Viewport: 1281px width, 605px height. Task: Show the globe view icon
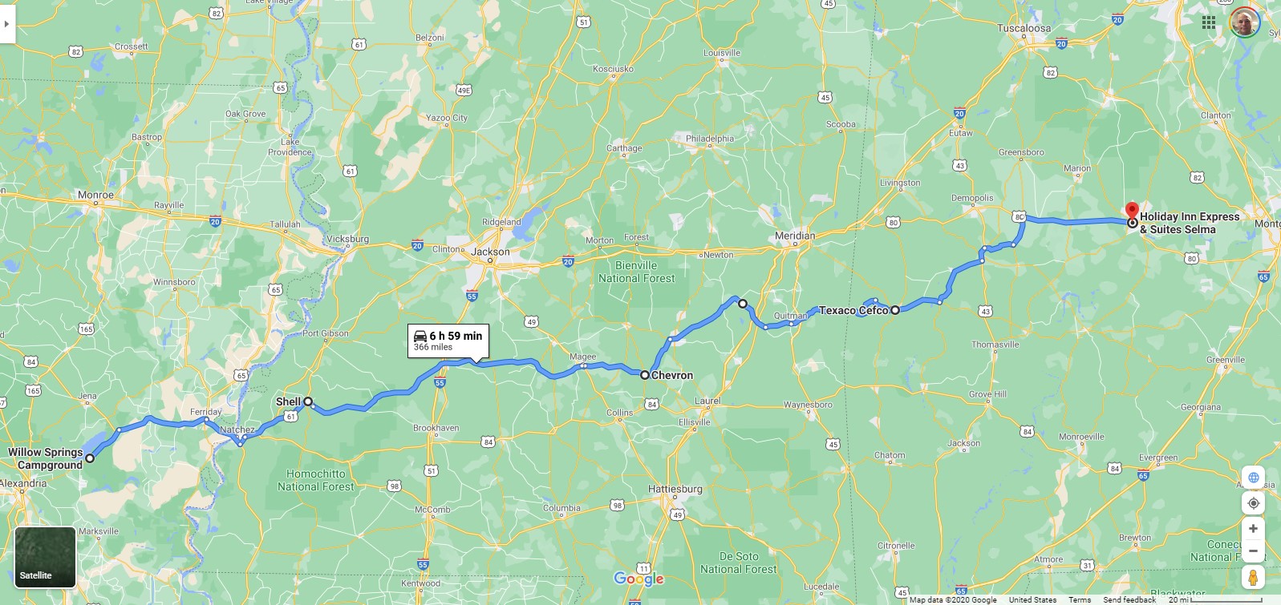point(1253,478)
